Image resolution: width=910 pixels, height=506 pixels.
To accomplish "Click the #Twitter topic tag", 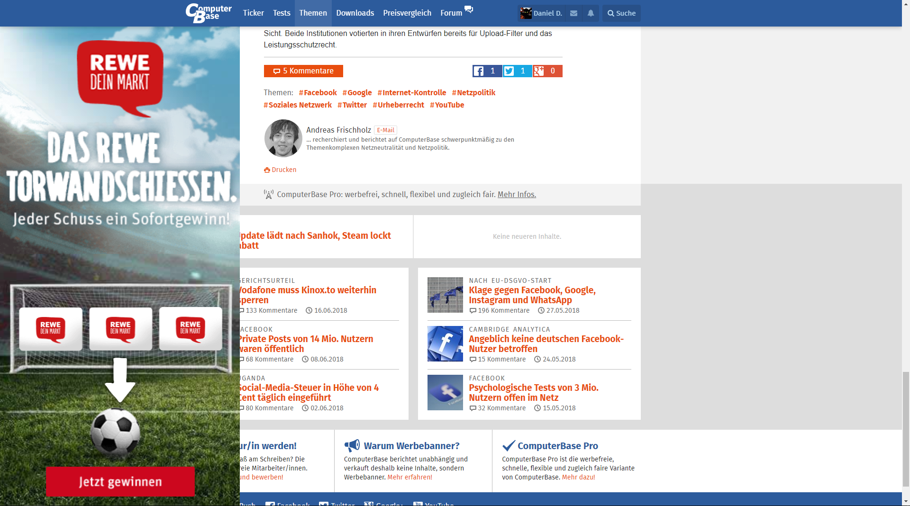I will click(352, 105).
